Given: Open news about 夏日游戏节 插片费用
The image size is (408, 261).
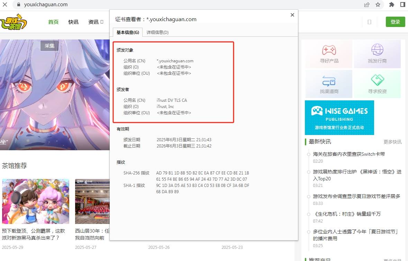Looking at the screenshot, I should click(356, 235).
